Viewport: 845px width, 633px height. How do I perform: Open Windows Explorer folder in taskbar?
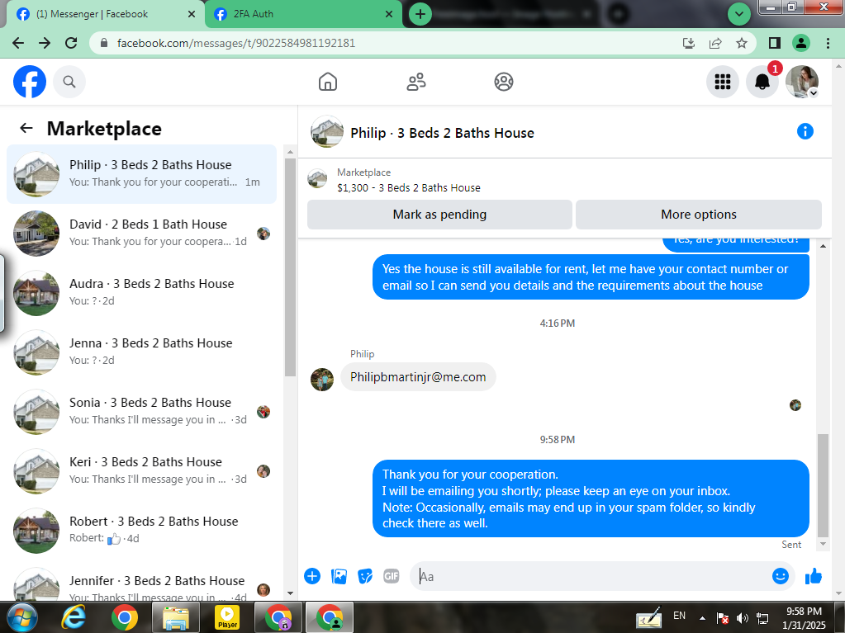[176, 617]
